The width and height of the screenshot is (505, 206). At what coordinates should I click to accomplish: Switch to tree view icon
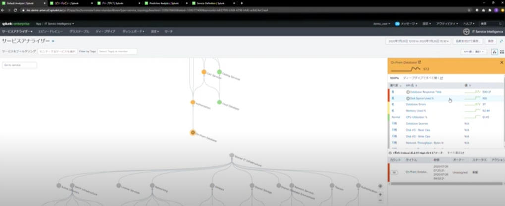495,51
